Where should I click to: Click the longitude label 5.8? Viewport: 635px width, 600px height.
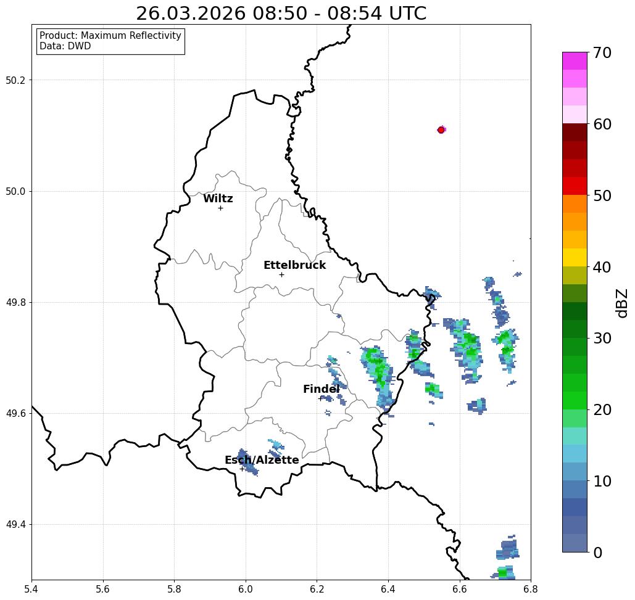(174, 589)
